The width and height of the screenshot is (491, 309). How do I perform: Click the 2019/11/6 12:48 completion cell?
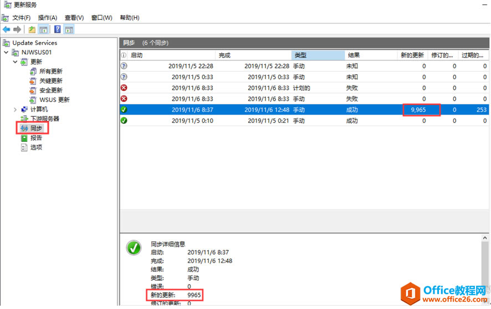(267, 110)
